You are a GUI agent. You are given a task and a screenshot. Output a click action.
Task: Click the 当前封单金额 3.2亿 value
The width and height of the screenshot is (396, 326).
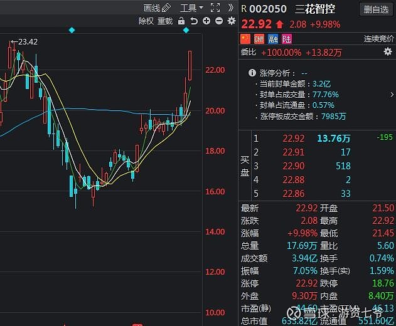point(321,84)
